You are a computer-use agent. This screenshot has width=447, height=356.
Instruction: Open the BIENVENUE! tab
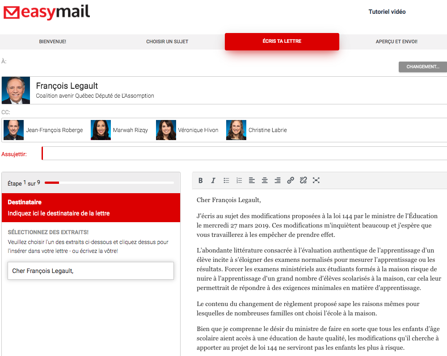pos(53,41)
